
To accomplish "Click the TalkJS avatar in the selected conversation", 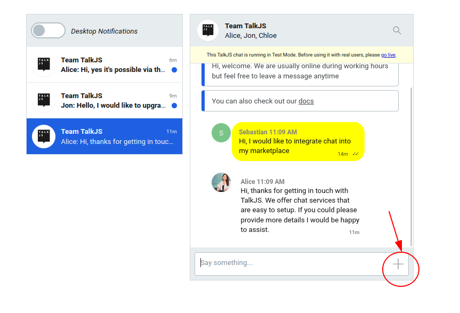I will pyautogui.click(x=44, y=137).
